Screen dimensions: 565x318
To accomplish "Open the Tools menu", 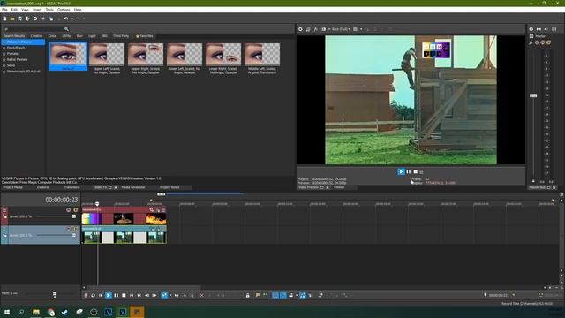I will click(49, 10).
